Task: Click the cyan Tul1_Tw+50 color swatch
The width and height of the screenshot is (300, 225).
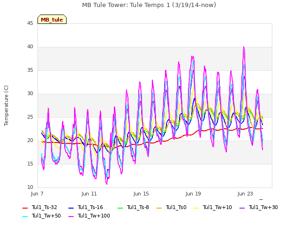Action: click(25, 216)
